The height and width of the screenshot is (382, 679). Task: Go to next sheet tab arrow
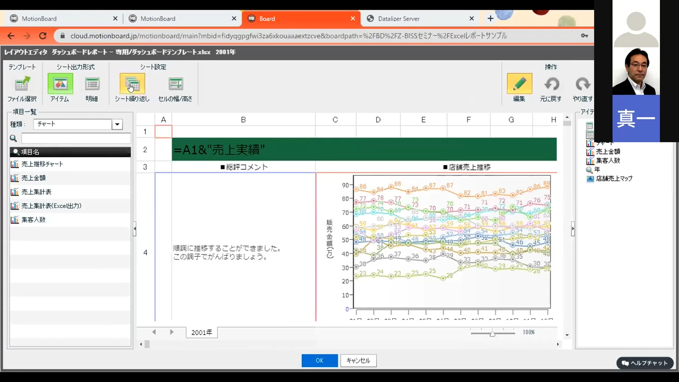[x=171, y=332]
